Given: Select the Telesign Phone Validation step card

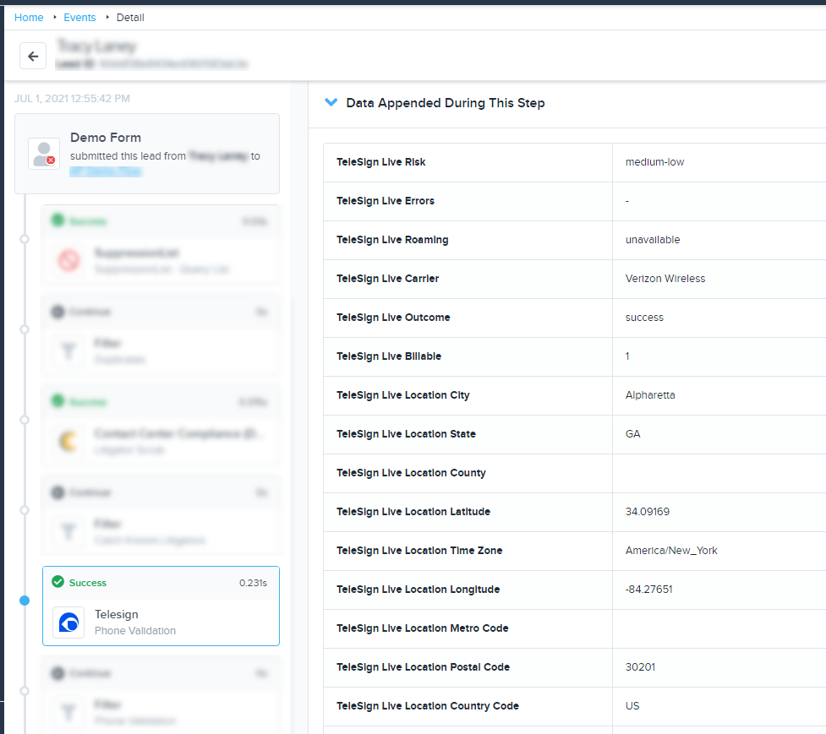Looking at the screenshot, I should [x=161, y=606].
